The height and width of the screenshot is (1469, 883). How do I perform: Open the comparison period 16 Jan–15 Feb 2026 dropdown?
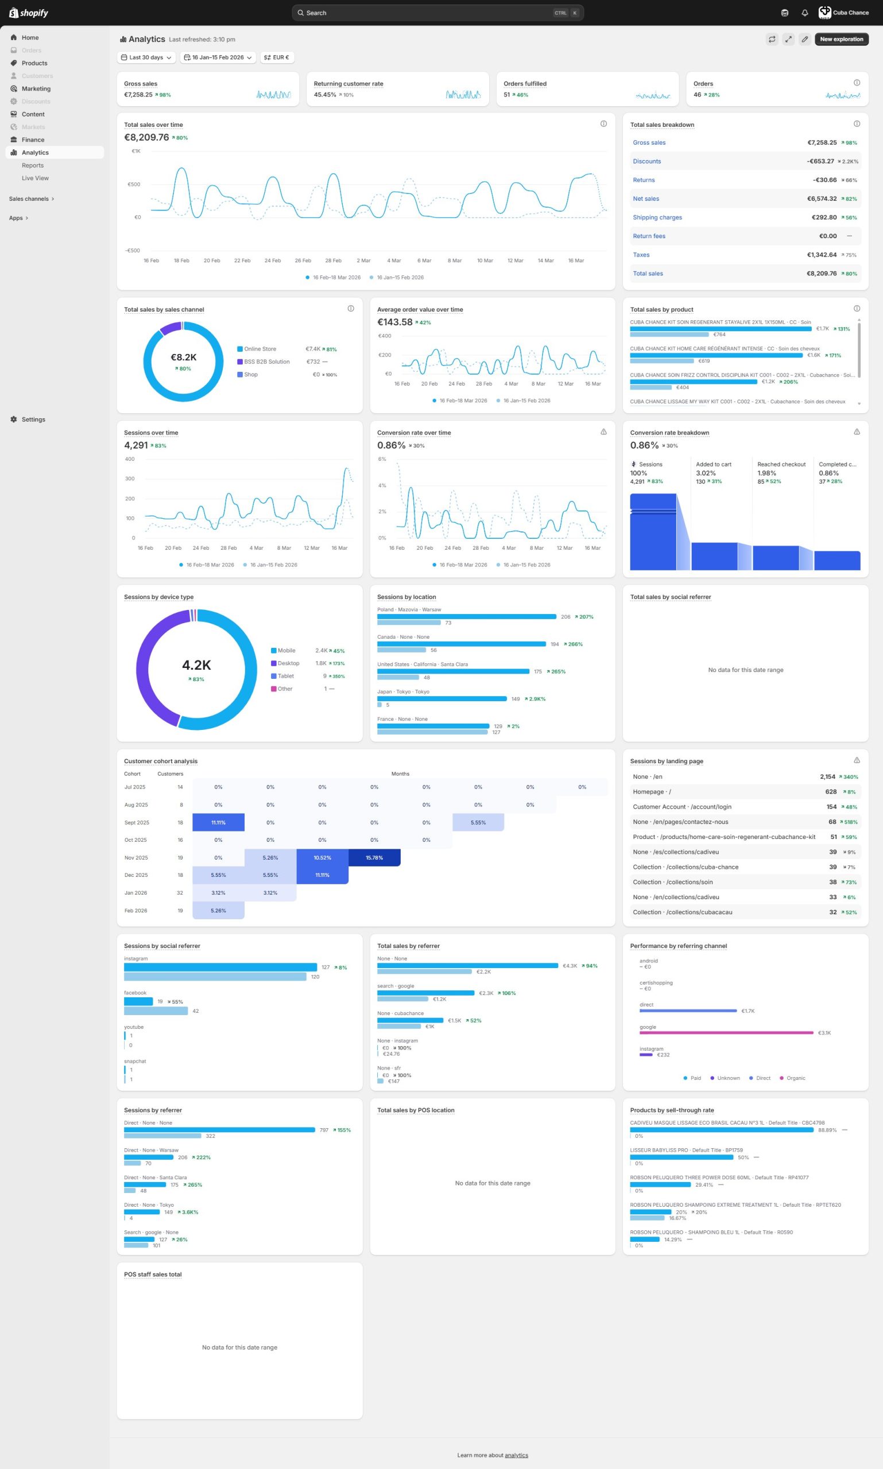tap(218, 58)
